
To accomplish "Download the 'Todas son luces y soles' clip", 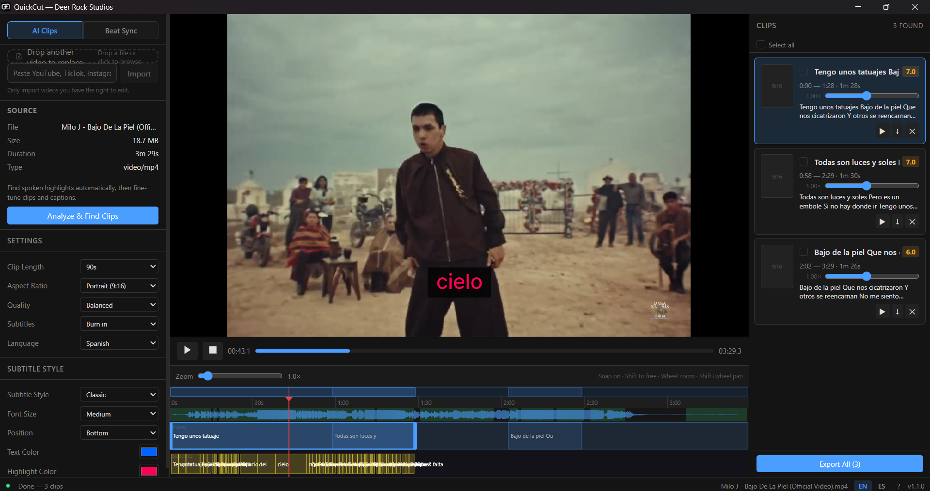I will click(x=897, y=222).
